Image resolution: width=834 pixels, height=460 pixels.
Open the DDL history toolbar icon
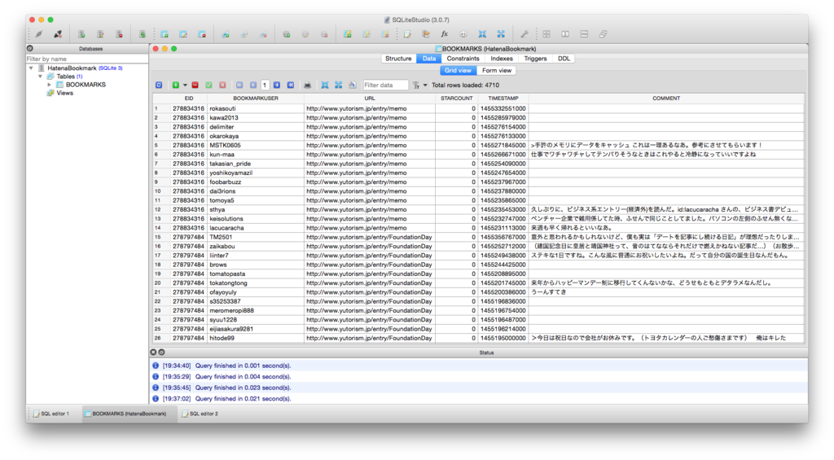point(425,34)
